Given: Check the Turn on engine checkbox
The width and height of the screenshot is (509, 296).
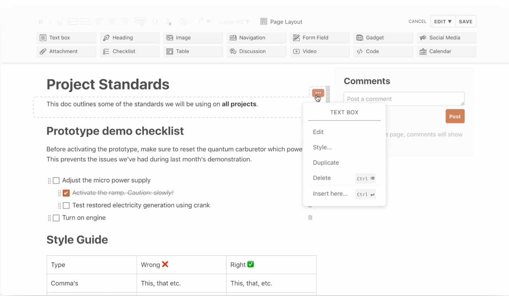Looking at the screenshot, I should 56,218.
